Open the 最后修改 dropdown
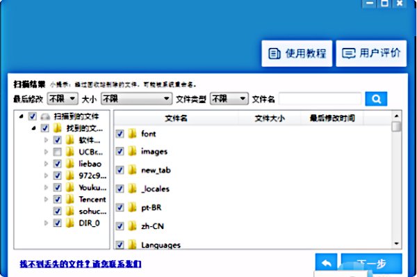The height and width of the screenshot is (277, 417). [63, 99]
